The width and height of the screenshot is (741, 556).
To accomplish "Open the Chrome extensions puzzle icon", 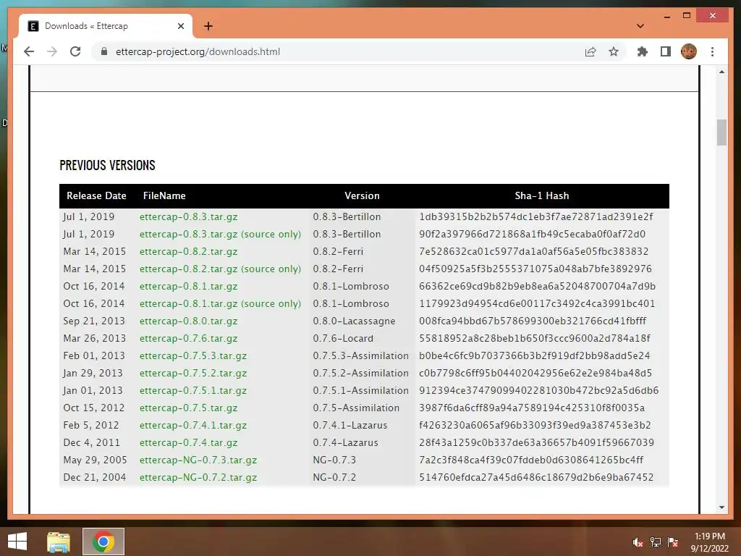I will (x=643, y=51).
